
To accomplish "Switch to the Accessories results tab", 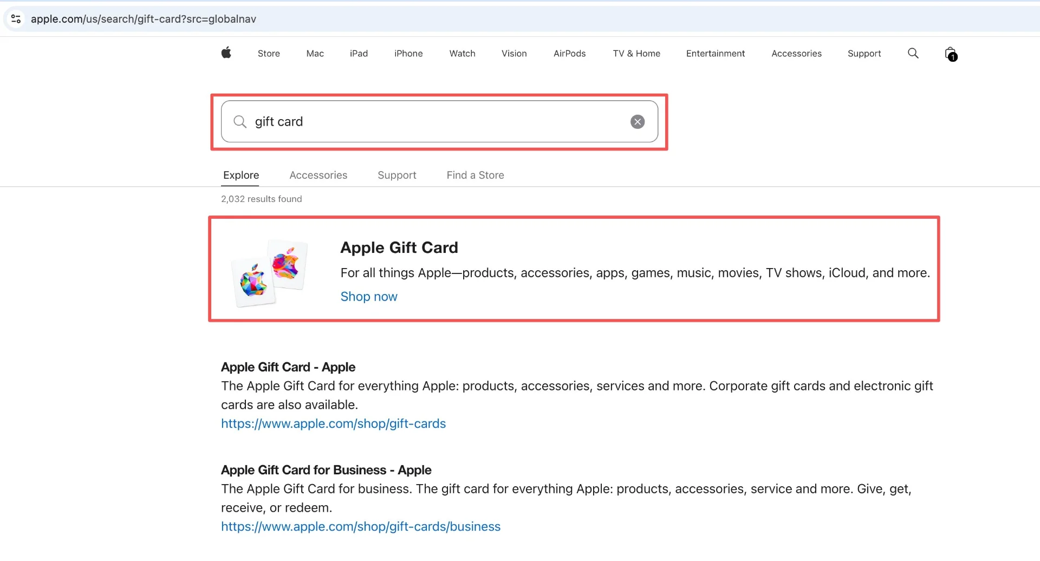I will pyautogui.click(x=318, y=175).
